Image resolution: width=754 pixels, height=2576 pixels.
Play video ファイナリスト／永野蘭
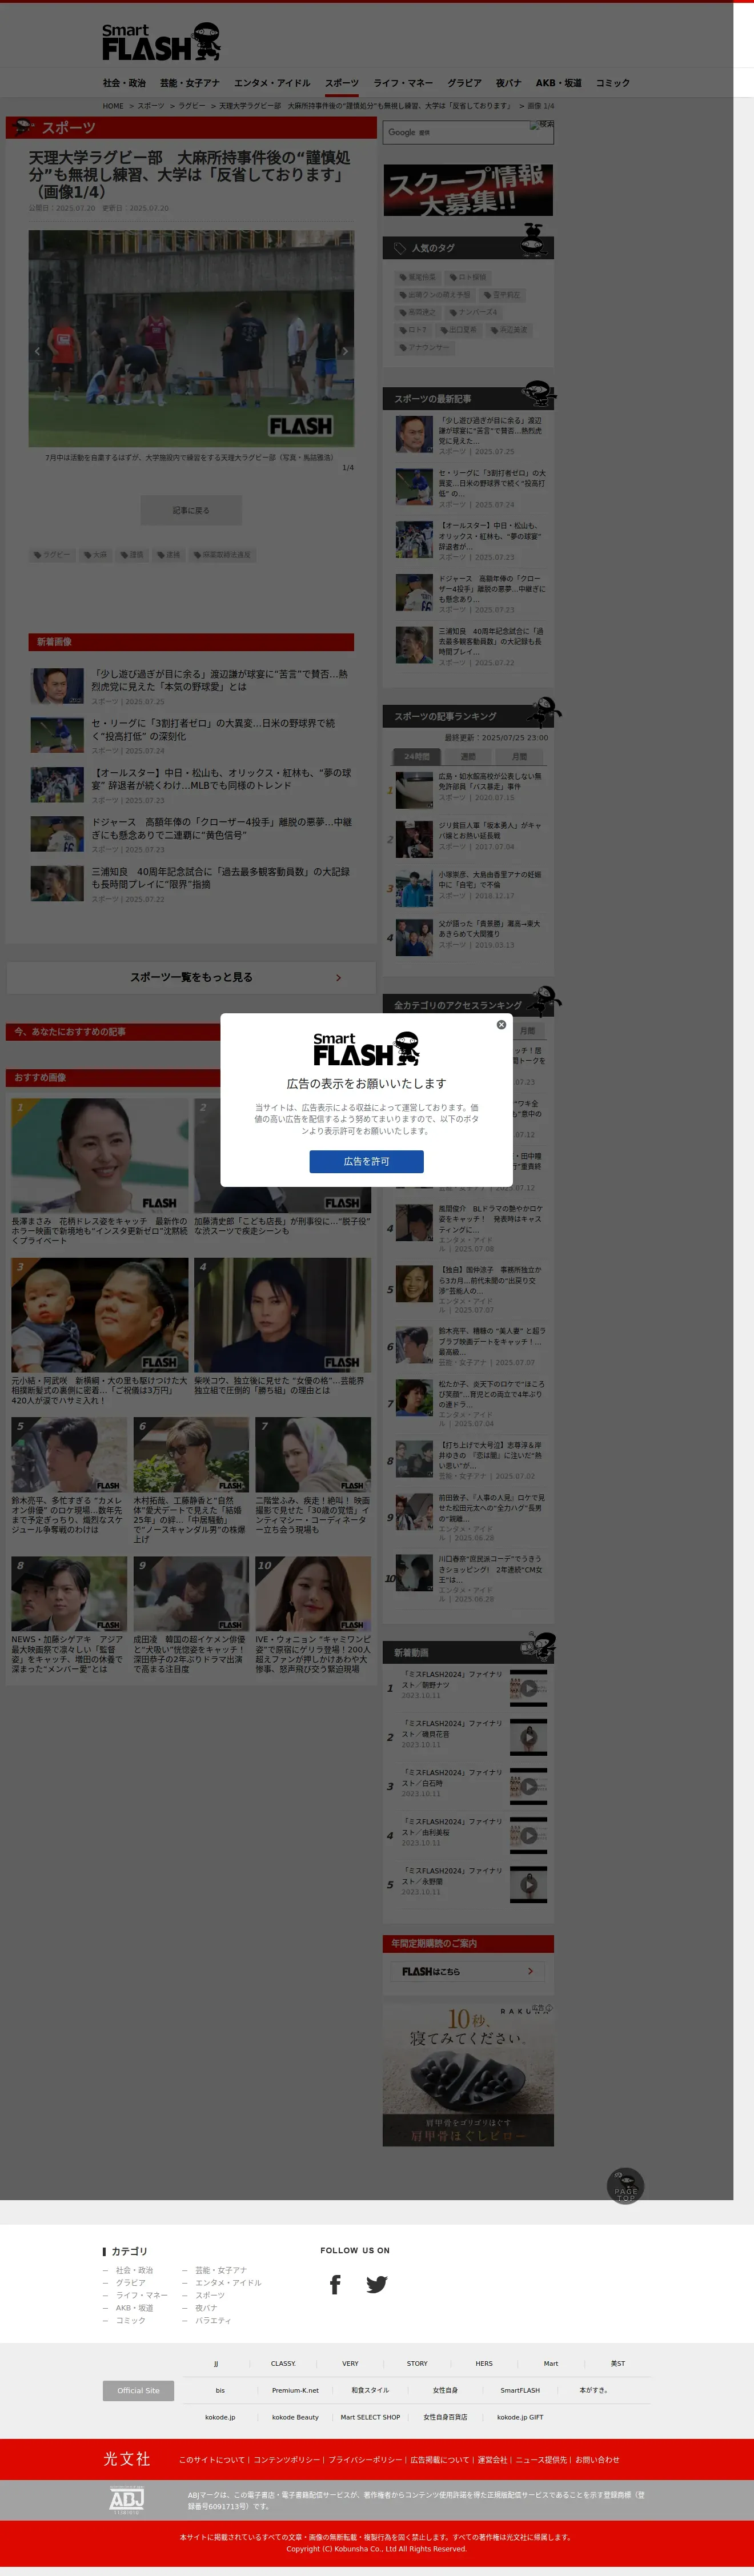click(528, 1884)
